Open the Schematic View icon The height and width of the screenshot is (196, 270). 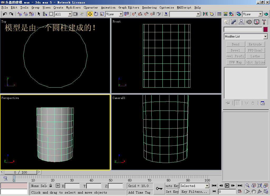pyautogui.click(x=225, y=14)
